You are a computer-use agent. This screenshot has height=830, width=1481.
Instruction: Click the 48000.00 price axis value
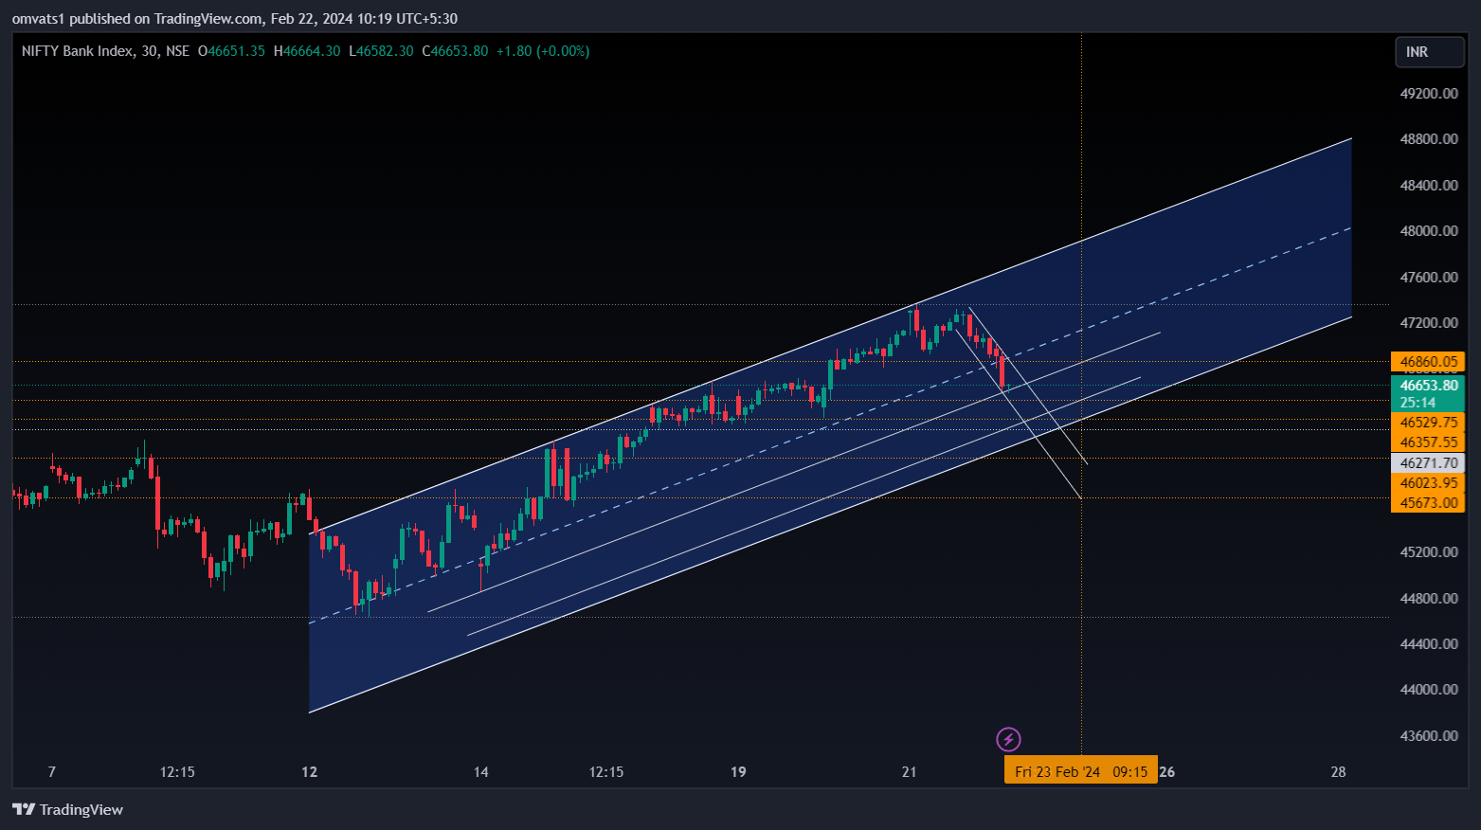[1429, 231]
